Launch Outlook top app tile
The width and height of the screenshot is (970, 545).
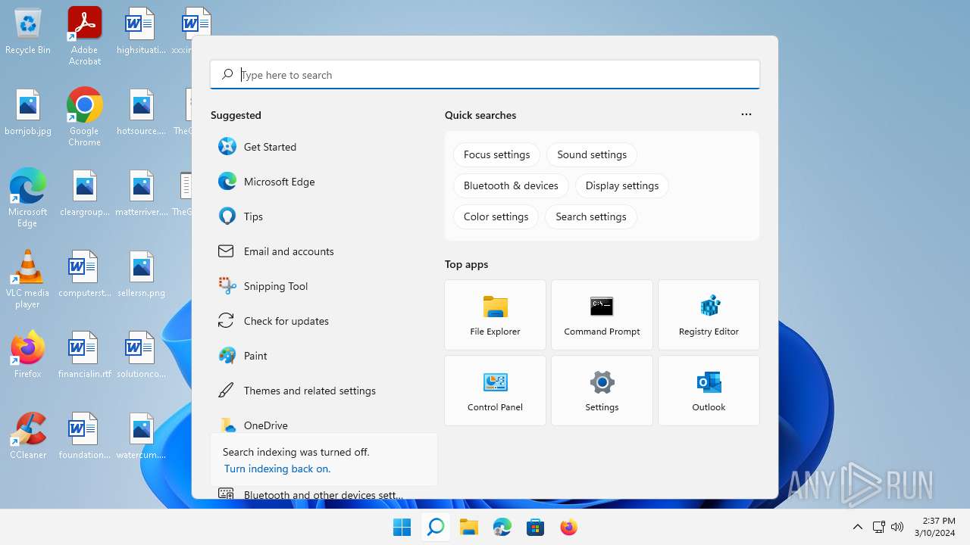click(709, 391)
